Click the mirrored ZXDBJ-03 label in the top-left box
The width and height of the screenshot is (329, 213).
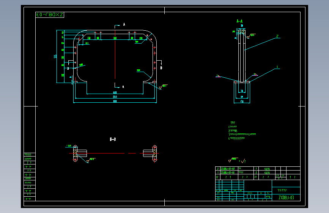[x=50, y=15]
